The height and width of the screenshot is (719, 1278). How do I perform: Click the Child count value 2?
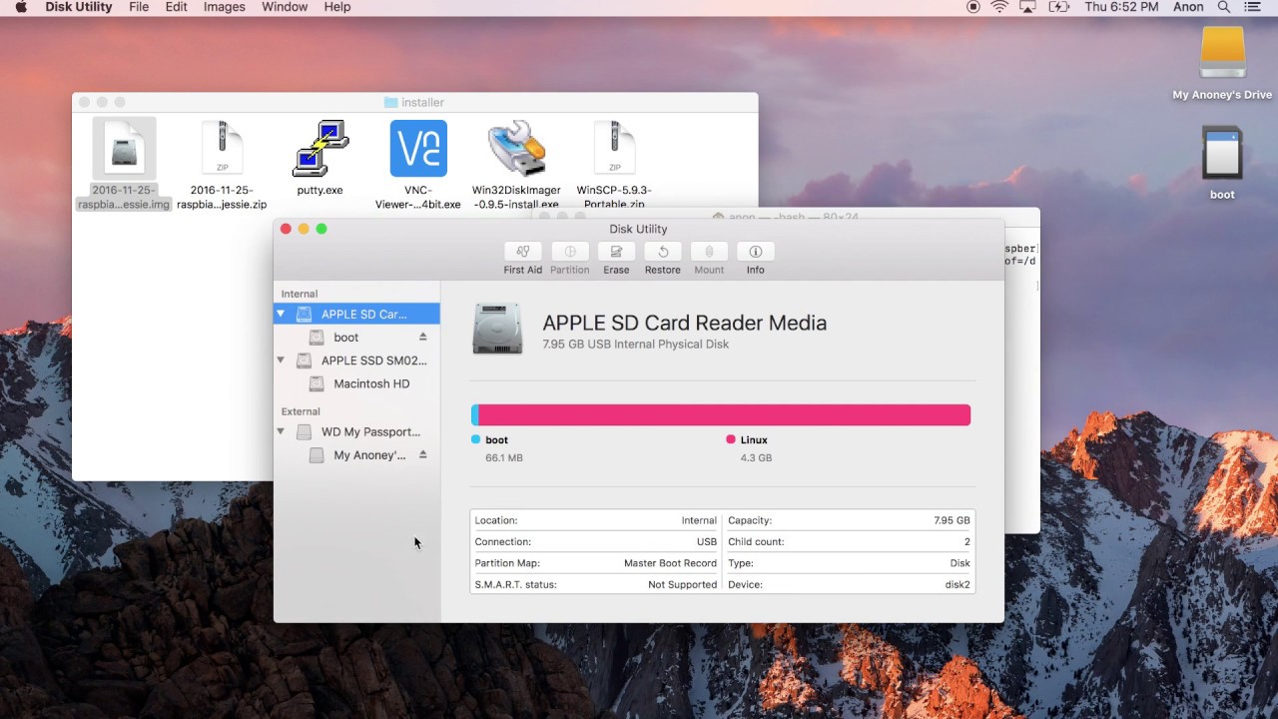(966, 542)
